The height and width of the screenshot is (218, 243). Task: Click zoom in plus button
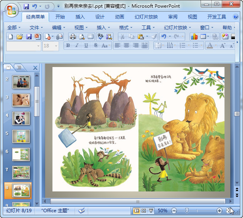click(x=219, y=211)
